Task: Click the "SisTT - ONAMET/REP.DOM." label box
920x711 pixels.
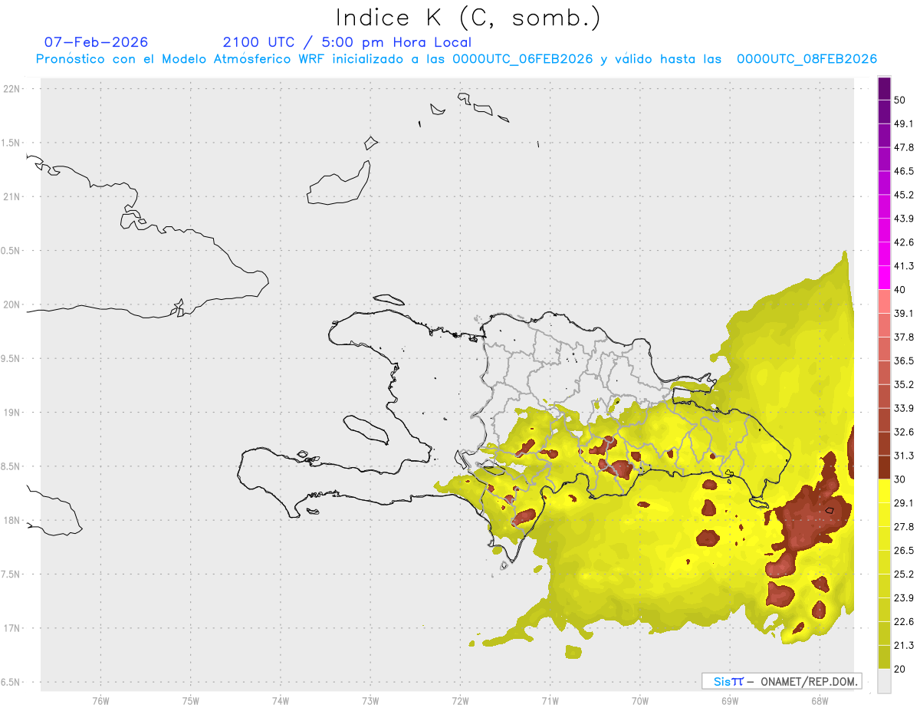Action: coord(781,681)
